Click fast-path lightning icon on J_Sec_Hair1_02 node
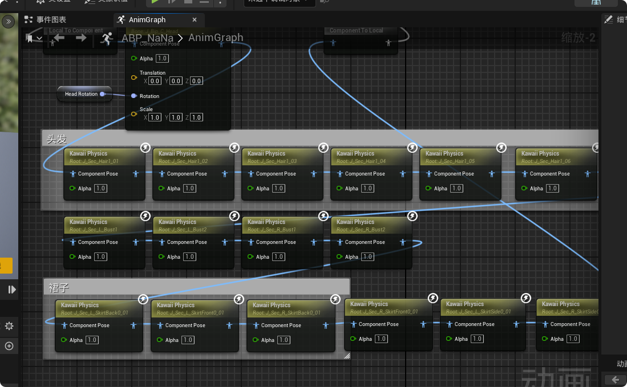Viewport: 627px width, 387px height. 234,148
